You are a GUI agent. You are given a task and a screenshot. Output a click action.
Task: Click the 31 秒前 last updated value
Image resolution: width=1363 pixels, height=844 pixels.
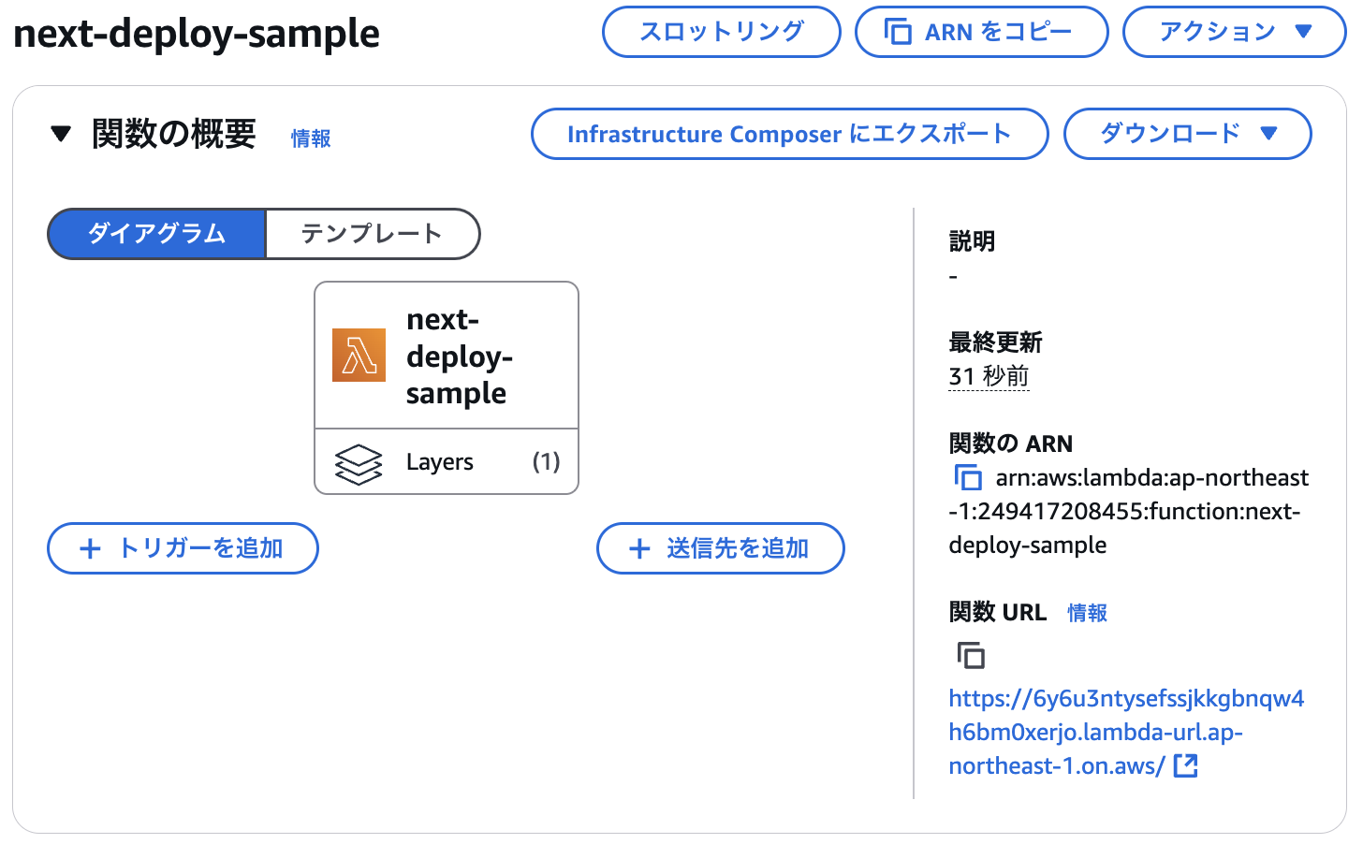989,376
